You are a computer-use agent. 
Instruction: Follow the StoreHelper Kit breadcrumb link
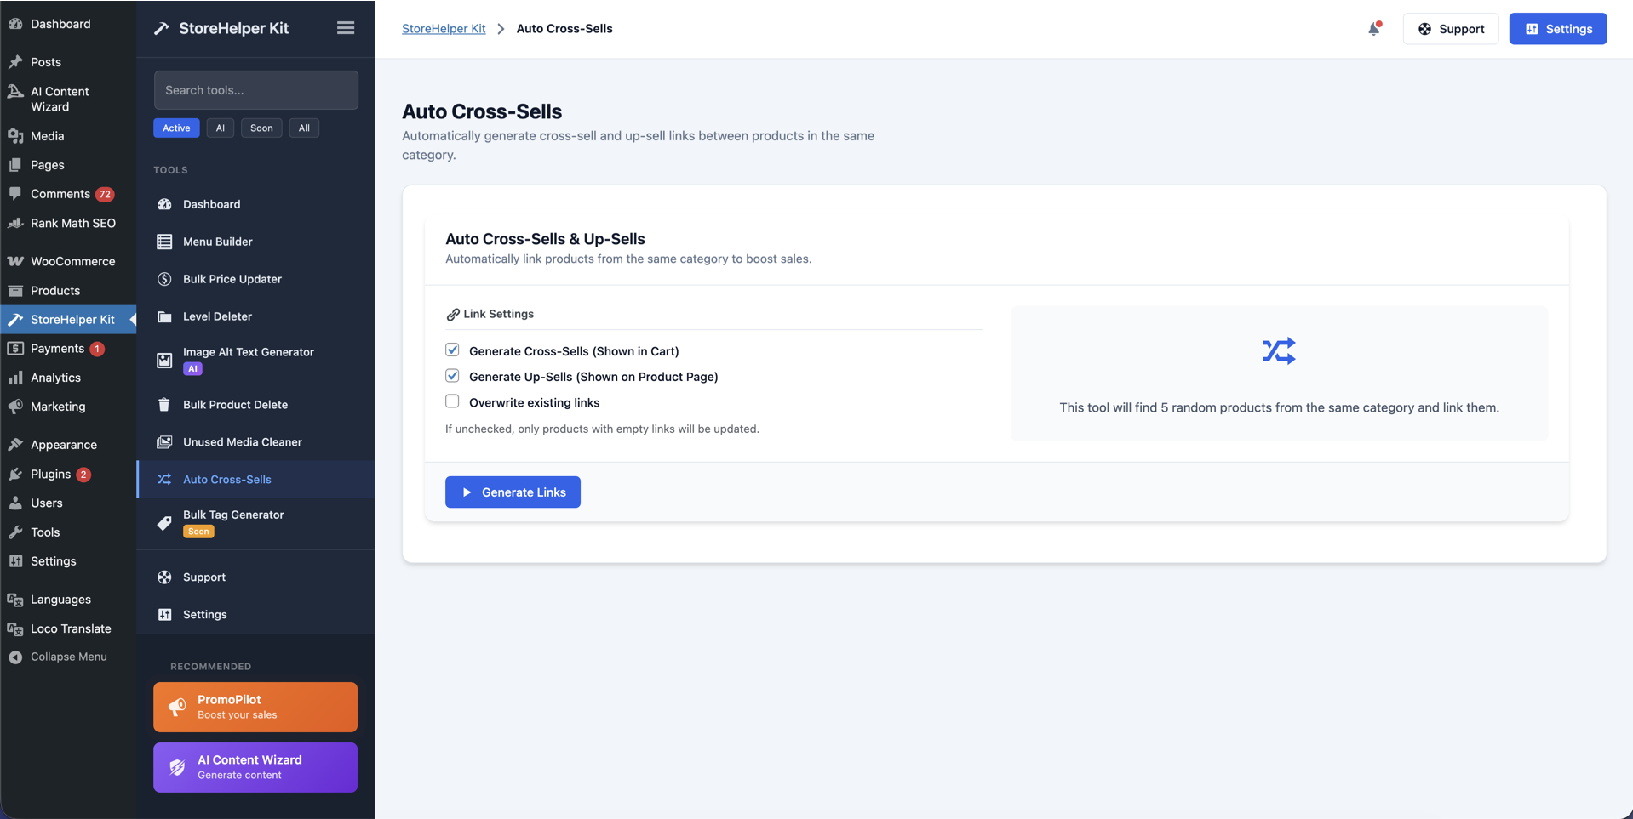[x=444, y=28]
